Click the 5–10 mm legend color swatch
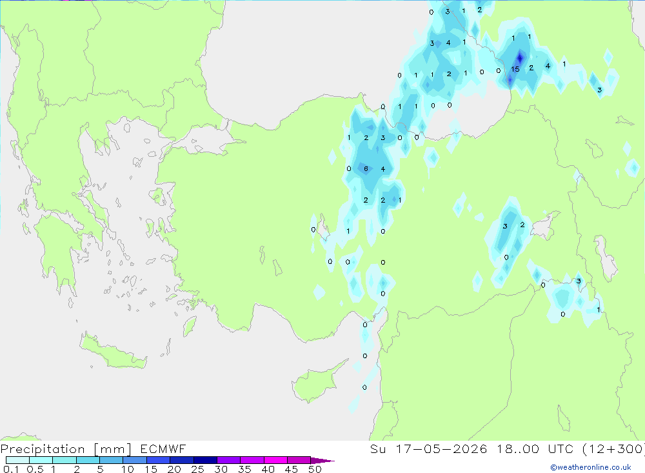This screenshot has width=645, height=473. pyautogui.click(x=111, y=460)
